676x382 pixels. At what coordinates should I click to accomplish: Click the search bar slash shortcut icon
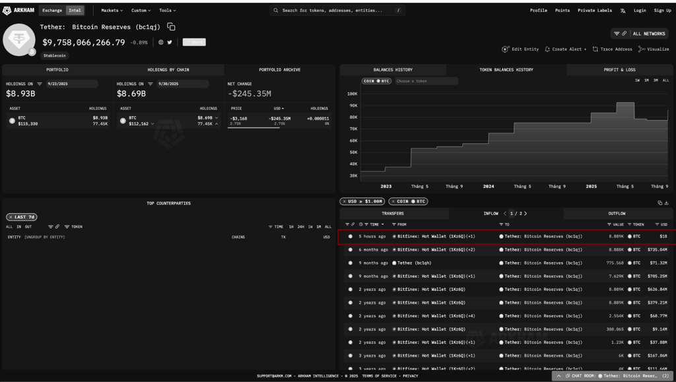(398, 11)
